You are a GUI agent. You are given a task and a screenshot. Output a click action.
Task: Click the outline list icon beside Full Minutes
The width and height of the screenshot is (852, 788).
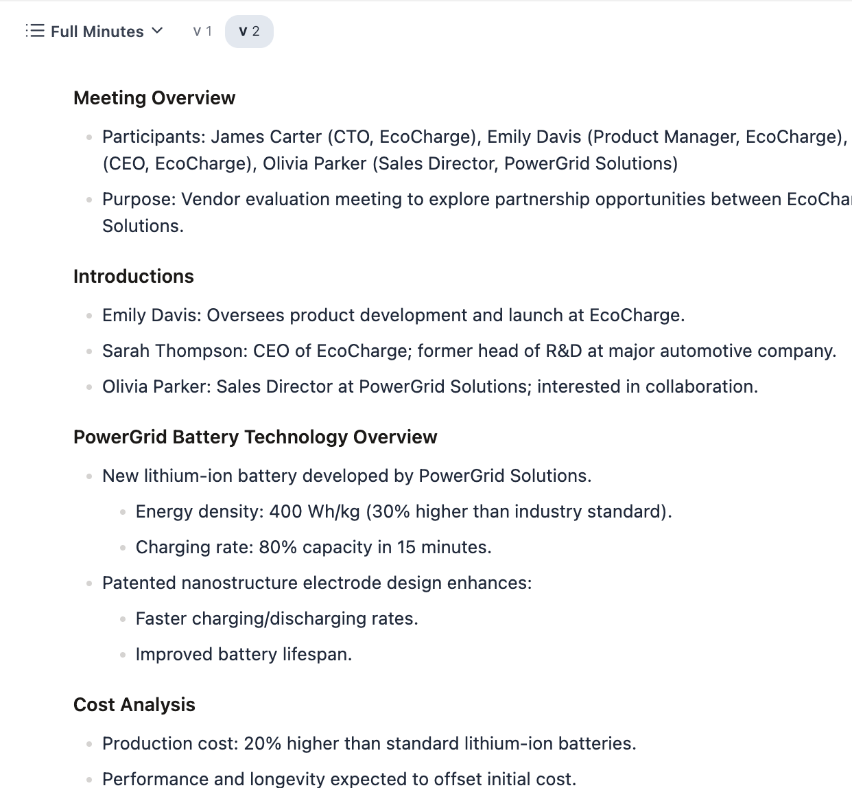point(35,31)
